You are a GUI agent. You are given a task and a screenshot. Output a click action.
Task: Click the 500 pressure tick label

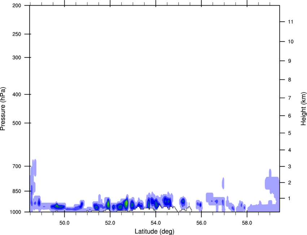pyautogui.click(x=17, y=123)
